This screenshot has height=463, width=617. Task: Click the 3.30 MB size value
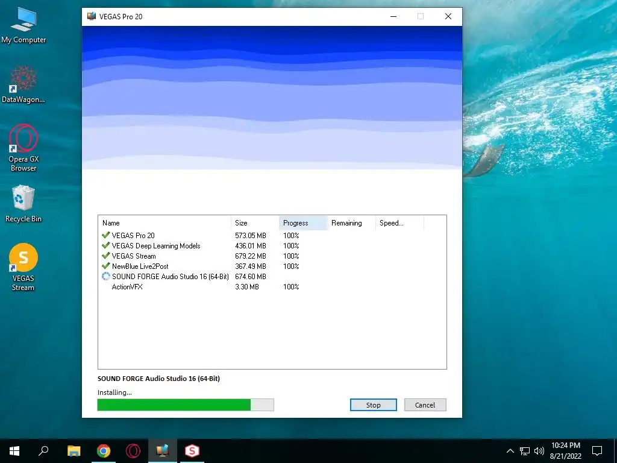(x=247, y=286)
